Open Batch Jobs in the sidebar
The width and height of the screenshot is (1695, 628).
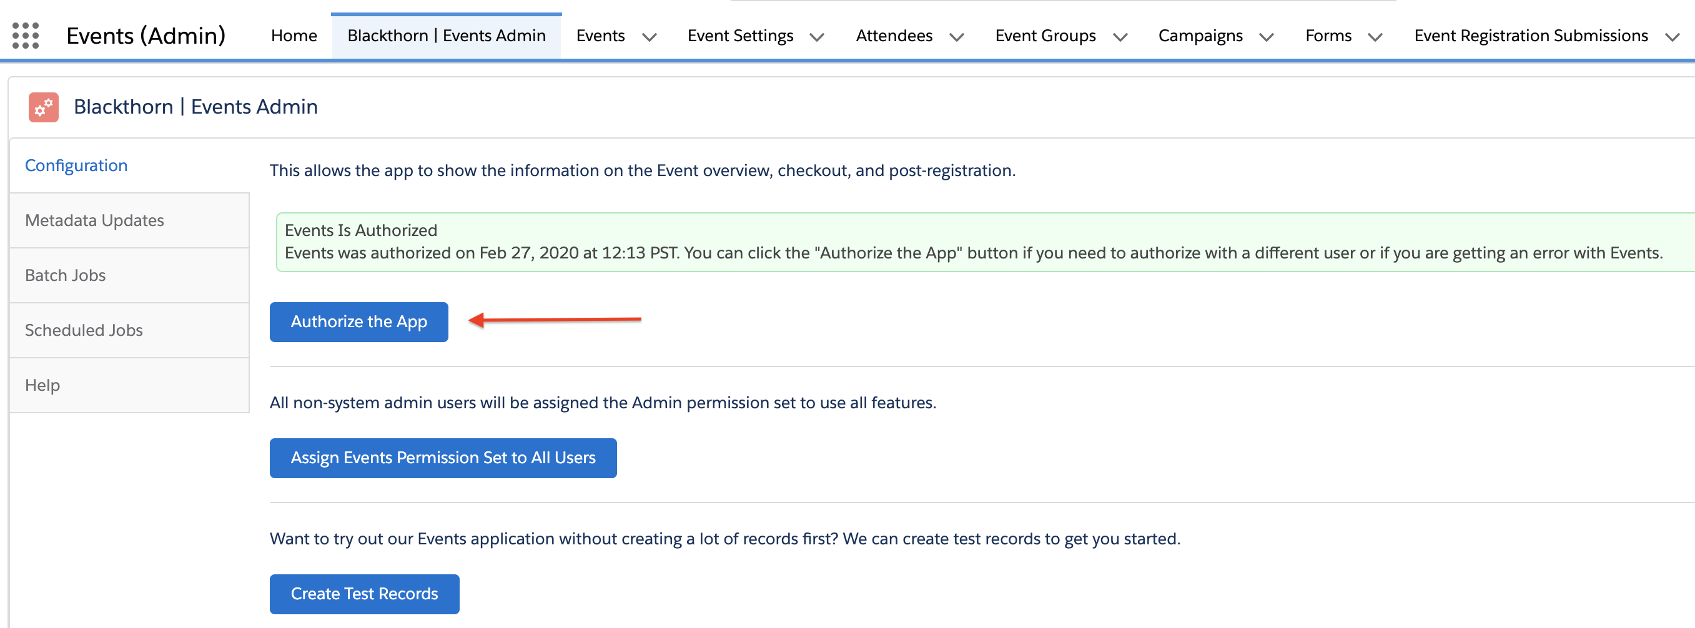tap(65, 275)
